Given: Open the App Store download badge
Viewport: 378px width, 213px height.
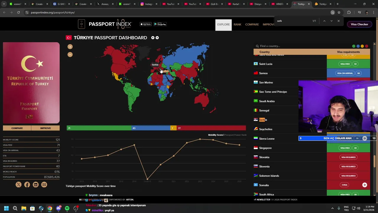Looking at the screenshot, I should click(146, 24).
